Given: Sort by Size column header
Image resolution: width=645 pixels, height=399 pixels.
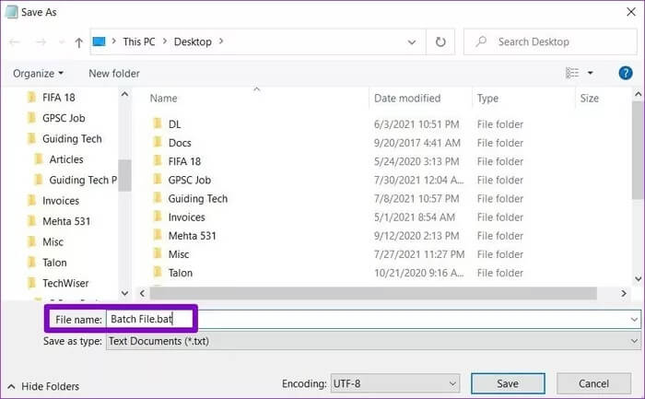Looking at the screenshot, I should point(589,99).
